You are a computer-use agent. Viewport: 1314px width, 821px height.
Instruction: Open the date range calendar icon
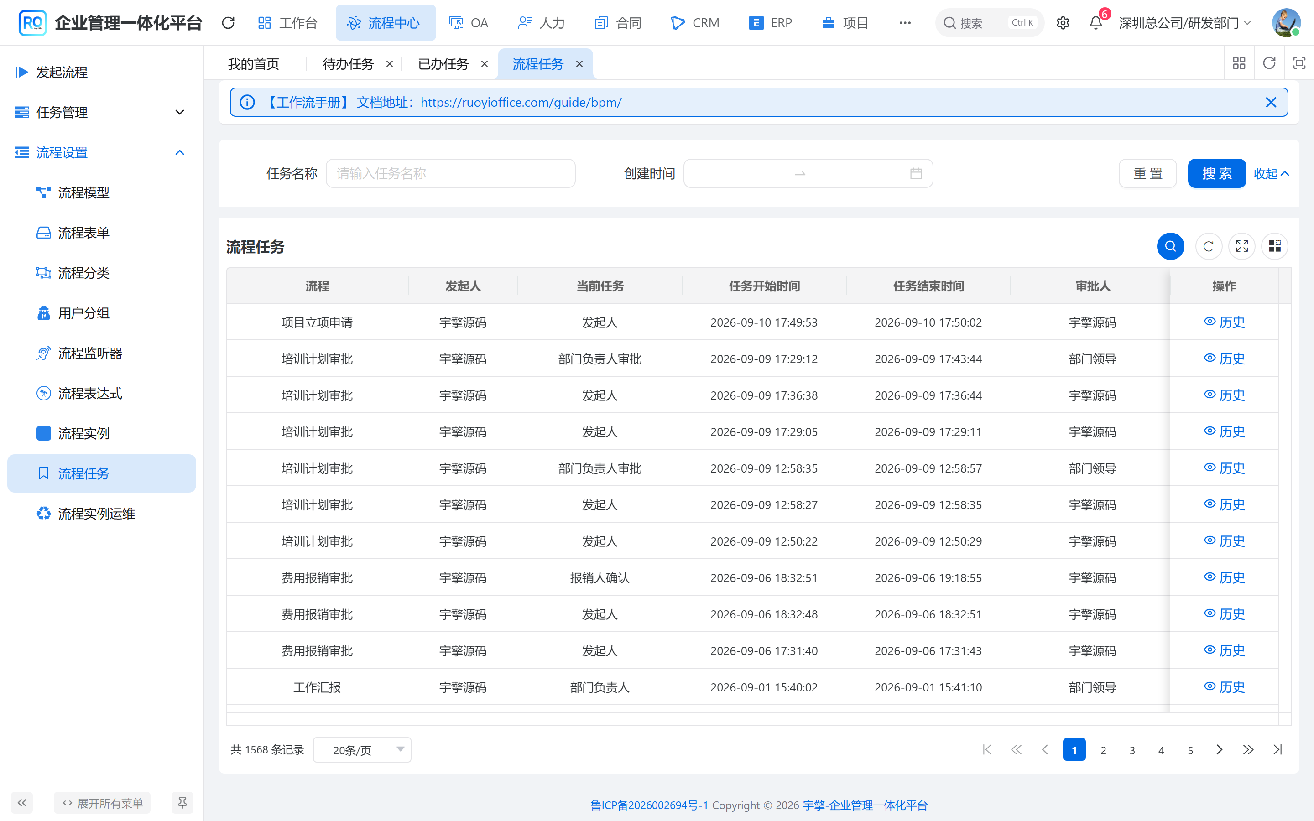coord(915,174)
